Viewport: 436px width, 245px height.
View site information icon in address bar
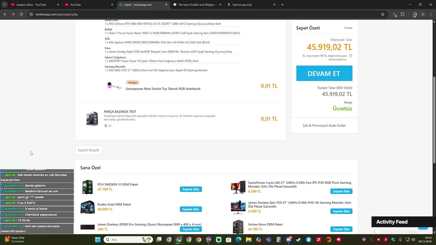[x=31, y=14]
